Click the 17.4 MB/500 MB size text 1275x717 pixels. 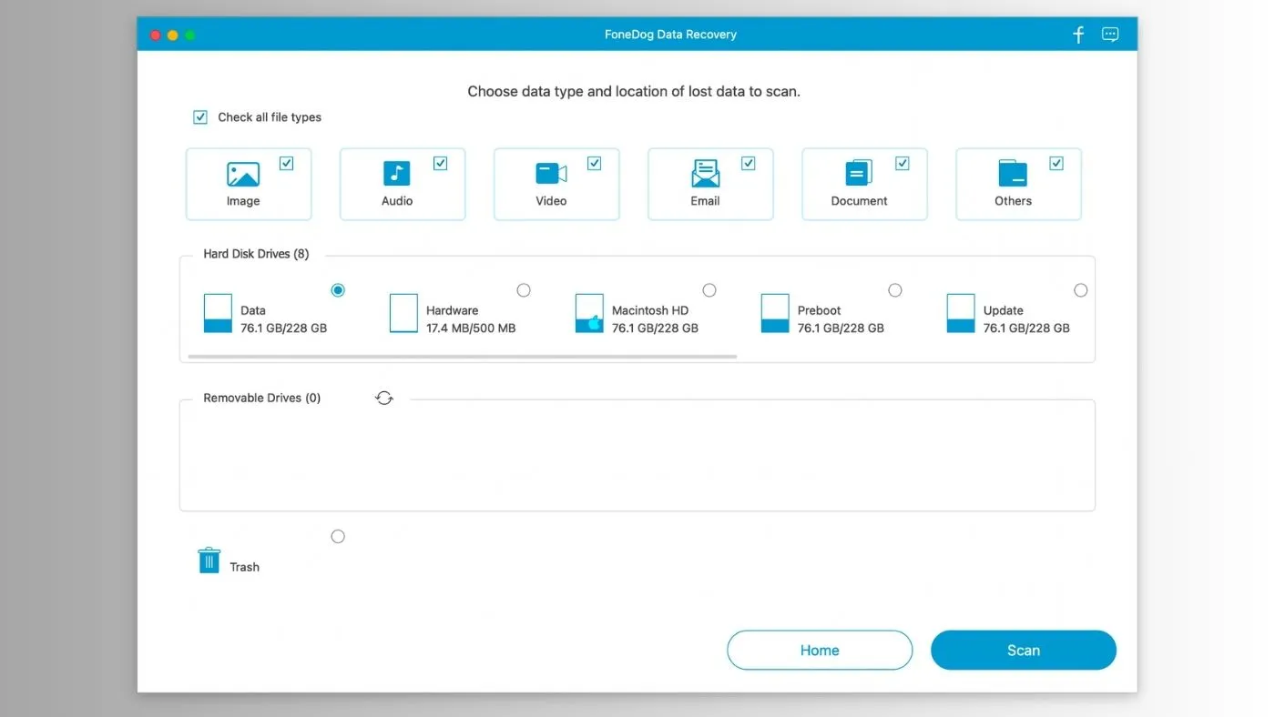click(x=471, y=328)
